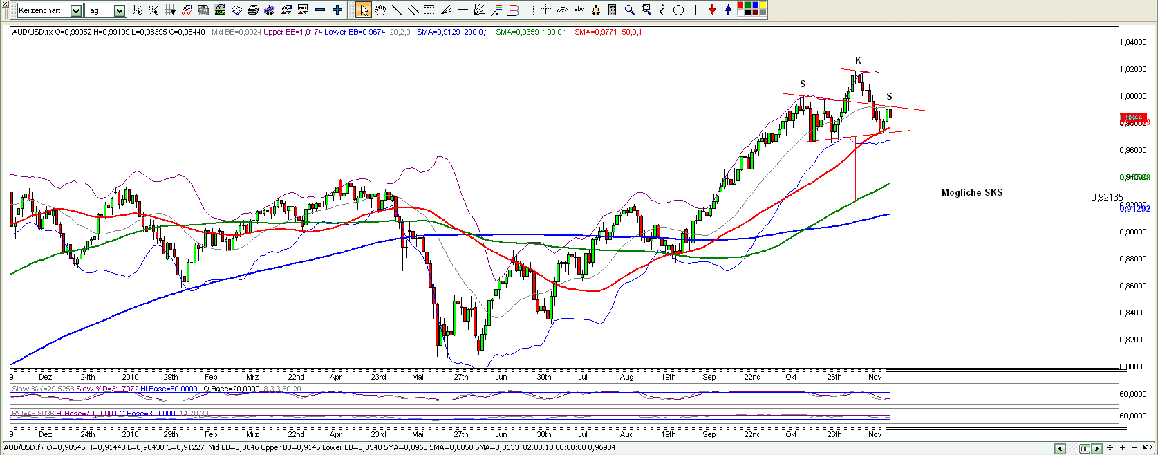The height and width of the screenshot is (455, 1158).
Task: Pick the green color swatch
Action: coord(748,5)
